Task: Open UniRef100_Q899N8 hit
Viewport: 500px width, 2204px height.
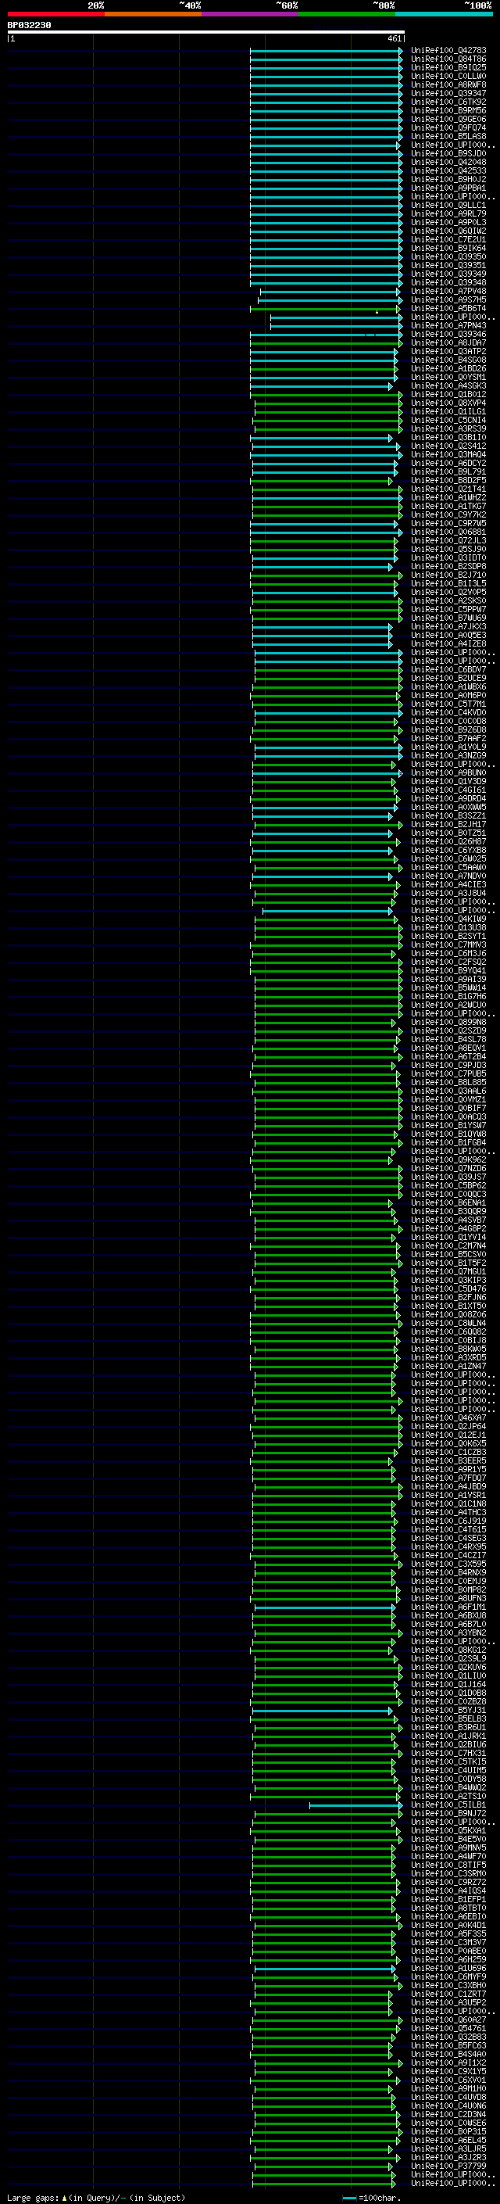Action: 448,1023
